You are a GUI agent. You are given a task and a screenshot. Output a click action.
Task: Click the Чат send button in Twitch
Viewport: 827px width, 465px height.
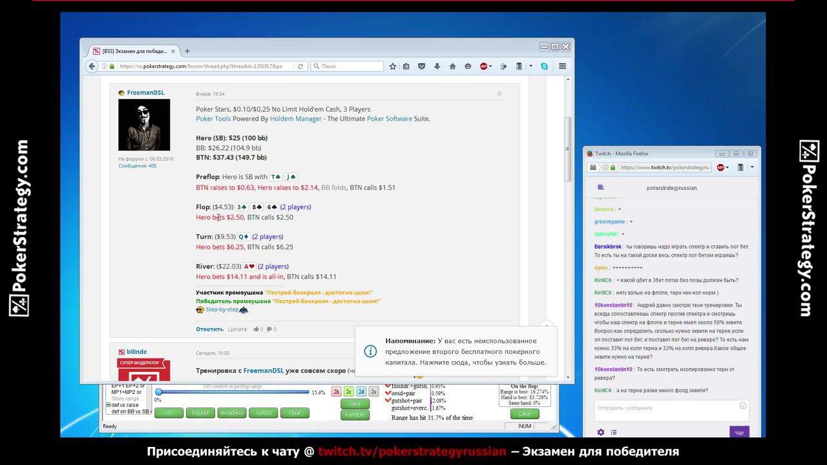pos(739,432)
